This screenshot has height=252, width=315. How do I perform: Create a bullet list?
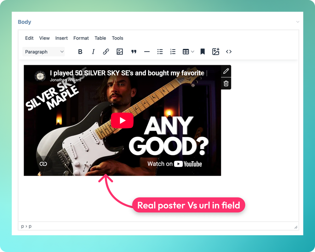(160, 52)
